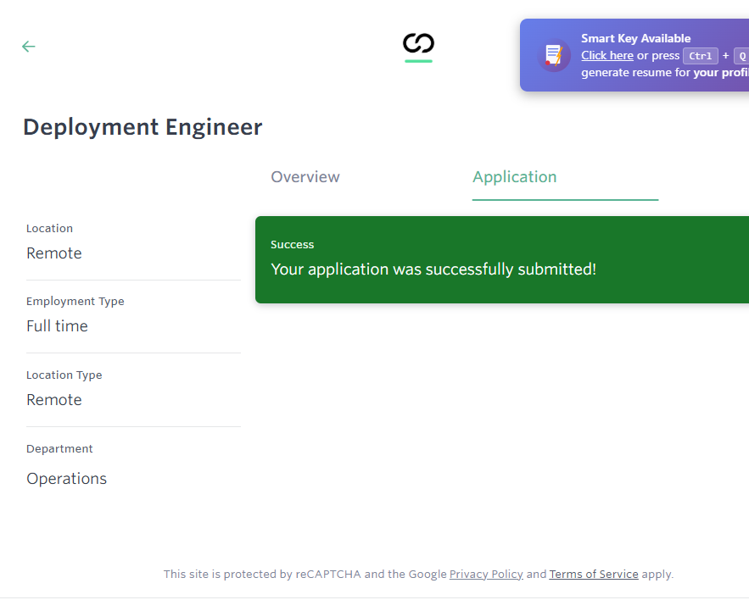Click the Operations department value

pyautogui.click(x=67, y=479)
